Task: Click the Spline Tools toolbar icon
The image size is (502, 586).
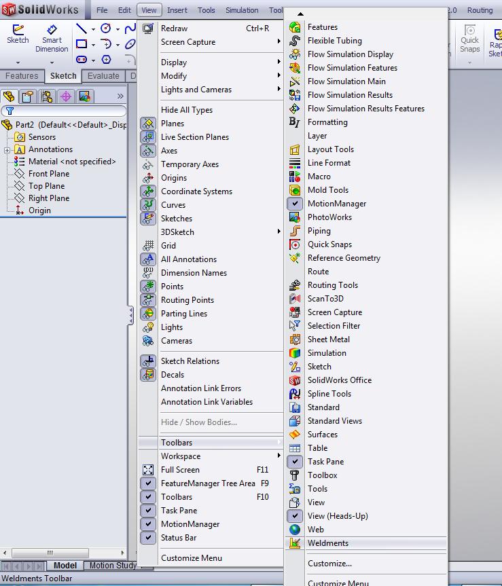Action: click(295, 394)
